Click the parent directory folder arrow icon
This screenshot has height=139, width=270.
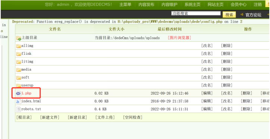tap(19, 38)
